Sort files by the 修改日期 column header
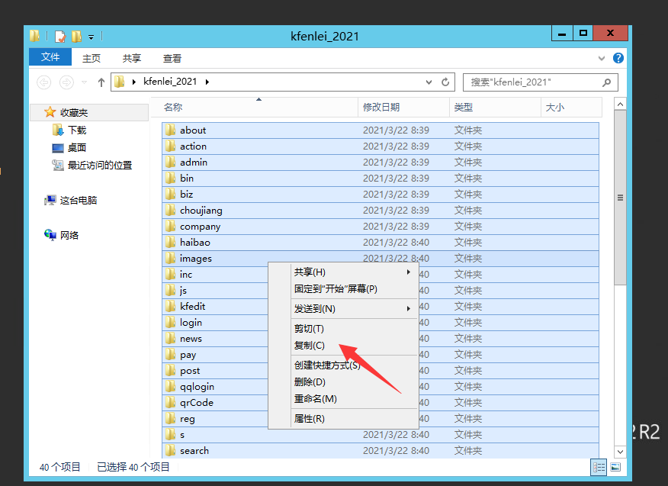668x486 pixels. tap(381, 108)
